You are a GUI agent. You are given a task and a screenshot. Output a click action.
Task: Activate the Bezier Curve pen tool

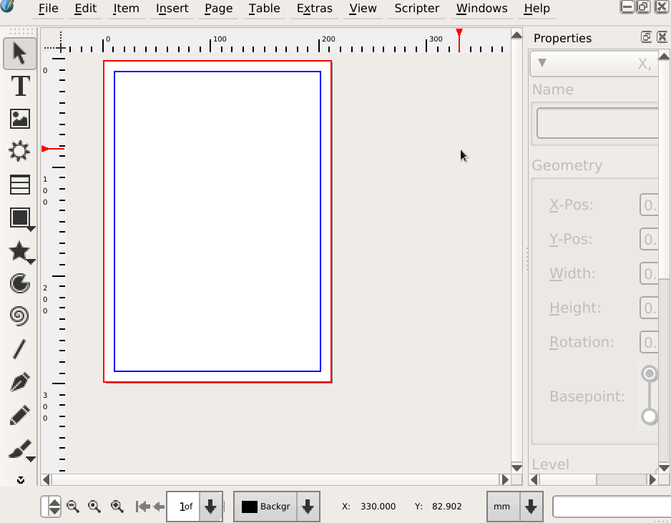point(20,382)
